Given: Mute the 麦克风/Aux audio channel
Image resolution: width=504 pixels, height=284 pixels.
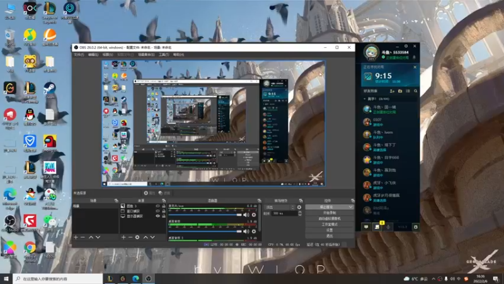Looking at the screenshot, I should coord(246,215).
